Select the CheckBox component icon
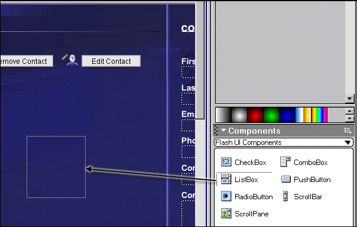Screen dimensions: 357x227 [226, 162]
